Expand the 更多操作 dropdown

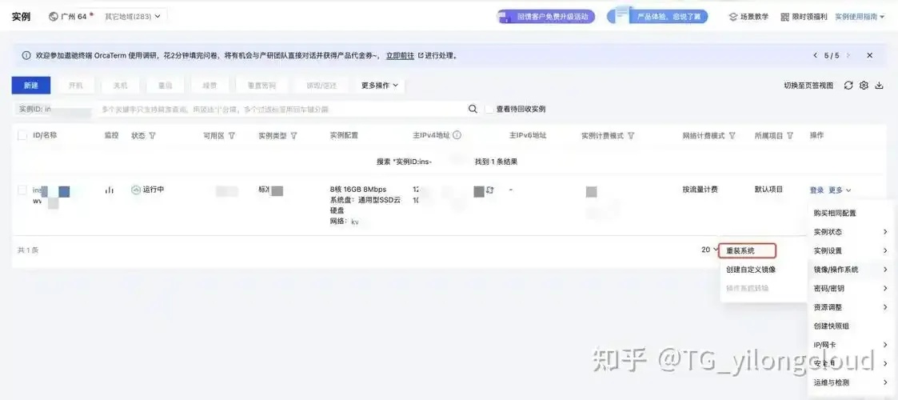pos(380,86)
